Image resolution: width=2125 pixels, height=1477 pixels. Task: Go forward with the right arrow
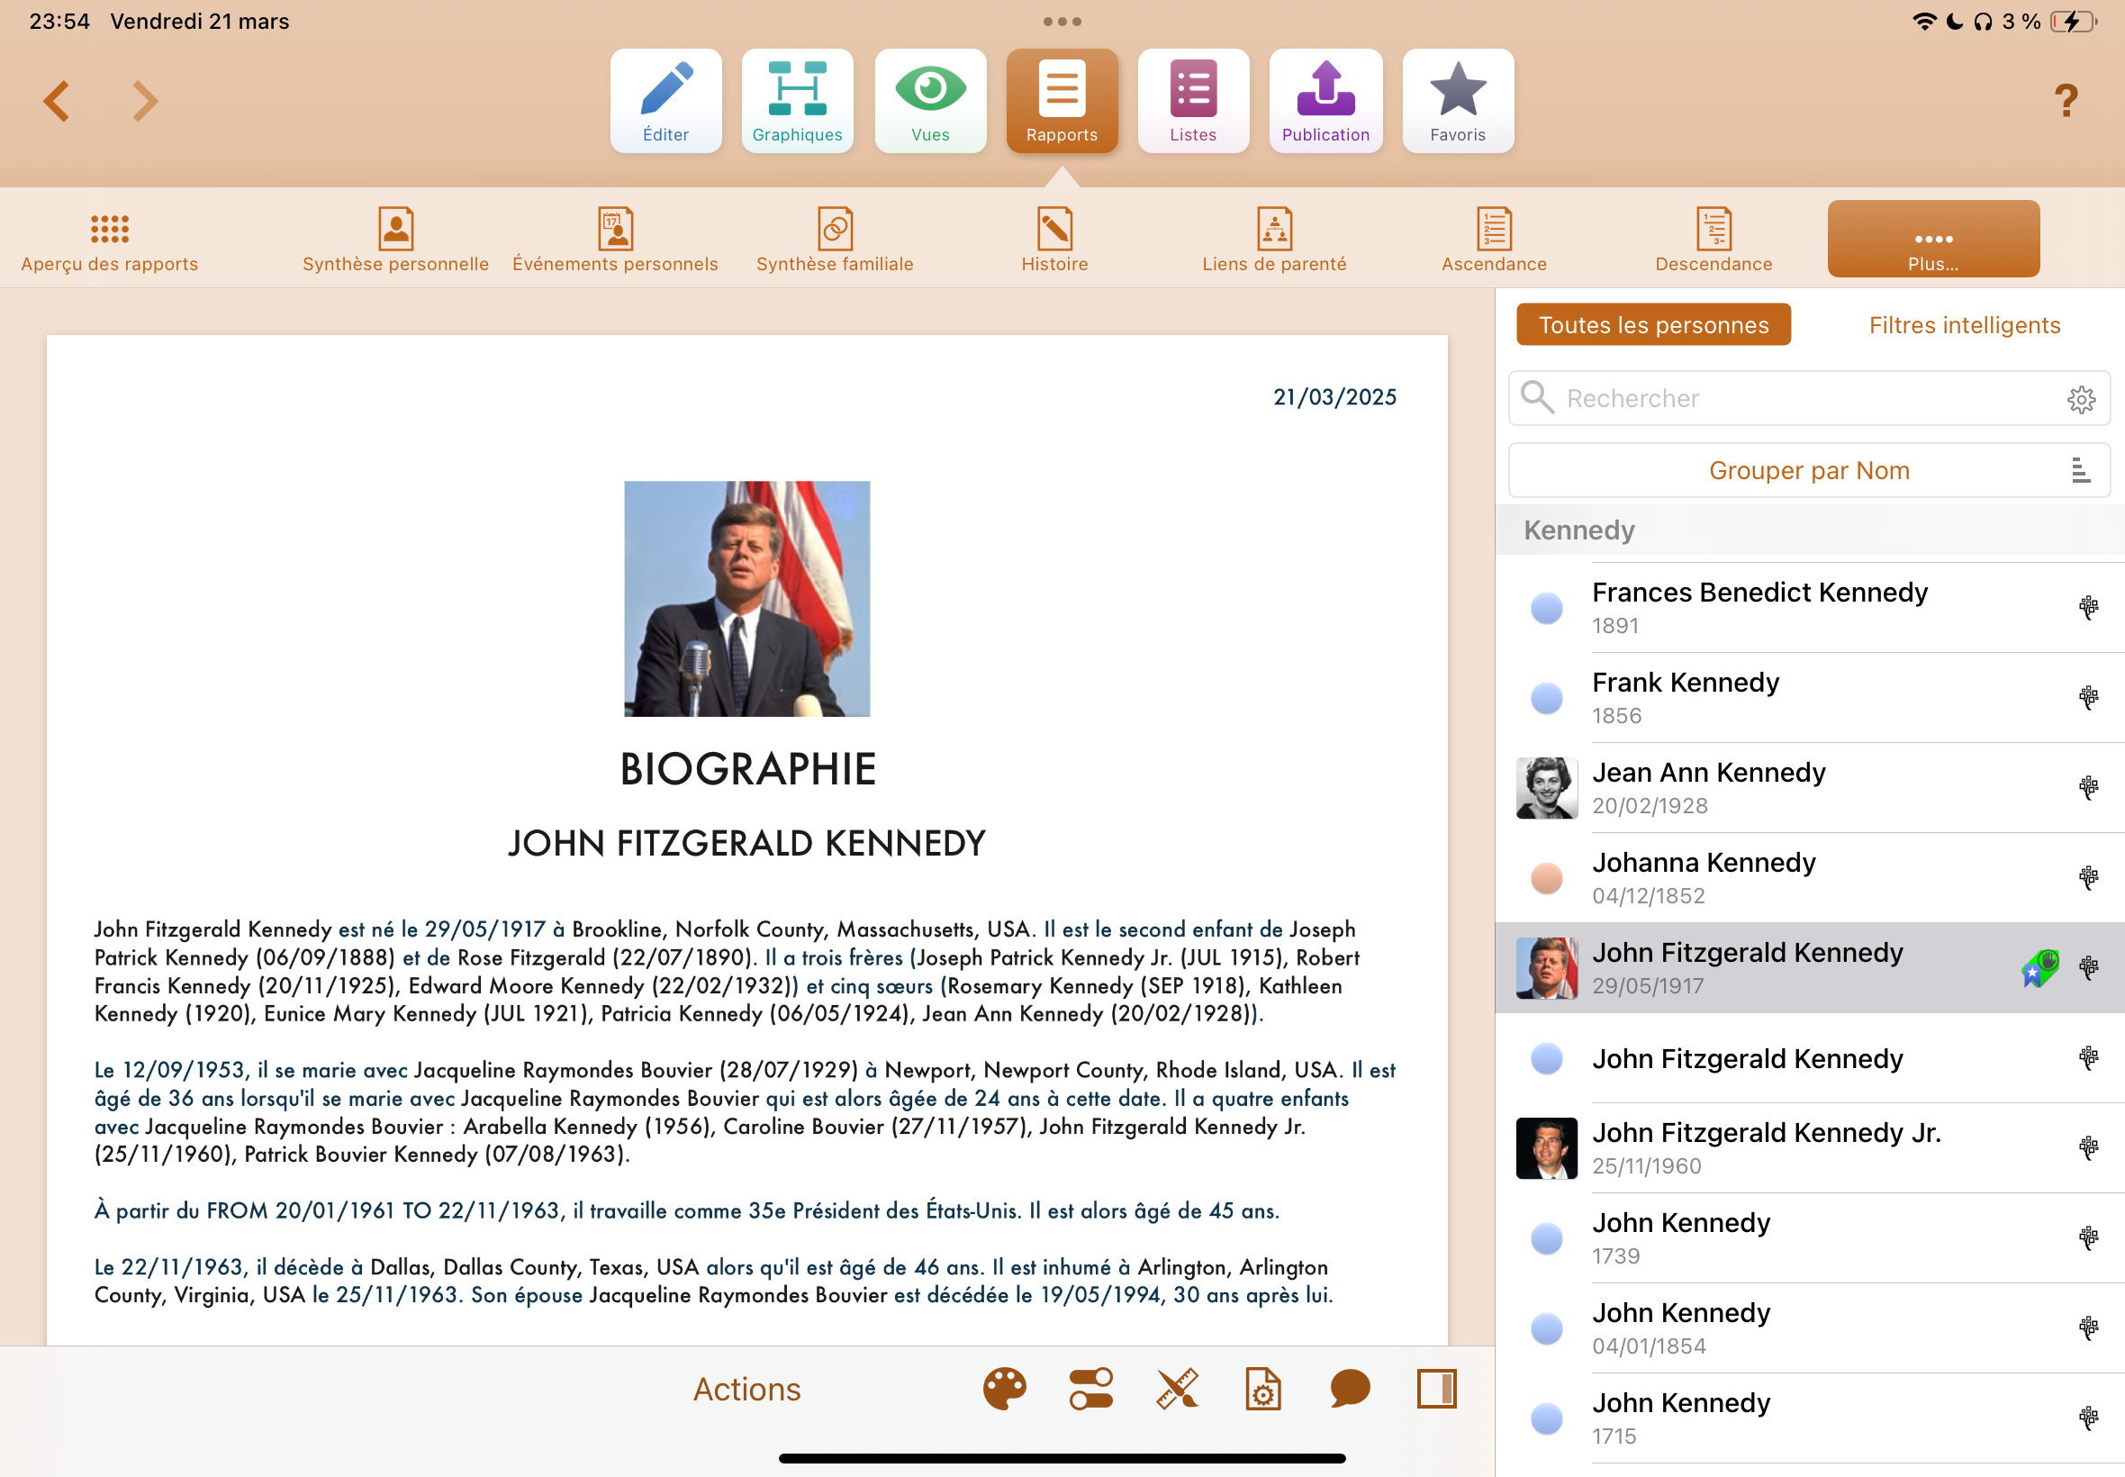144,101
